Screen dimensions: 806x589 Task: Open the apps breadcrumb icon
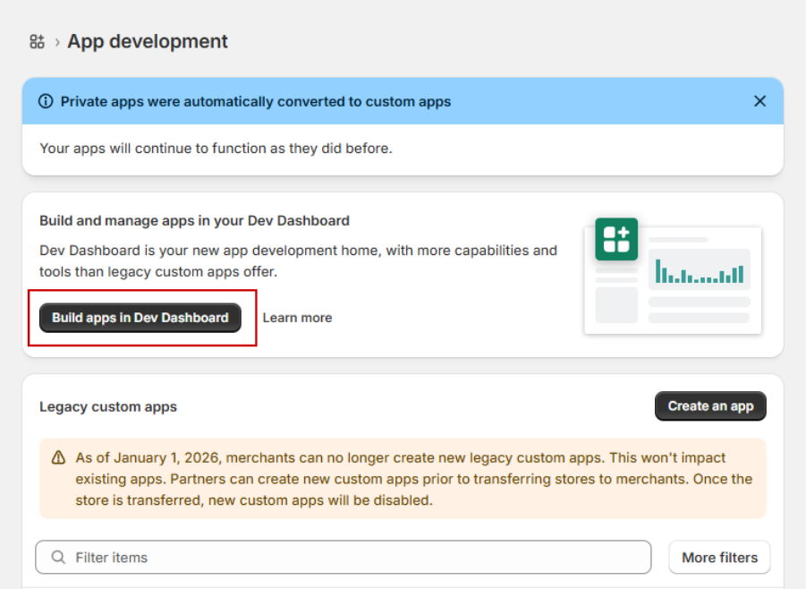coord(37,42)
